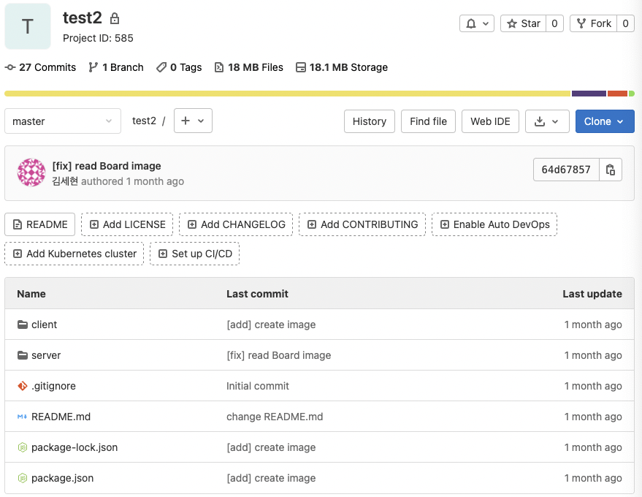Viewport: 642px width, 497px height.
Task: Click Add LICENSE
Action: 127,224
